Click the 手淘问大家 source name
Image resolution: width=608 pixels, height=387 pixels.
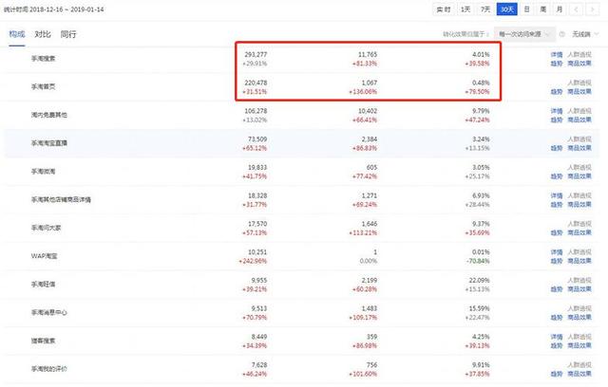[x=46, y=228]
